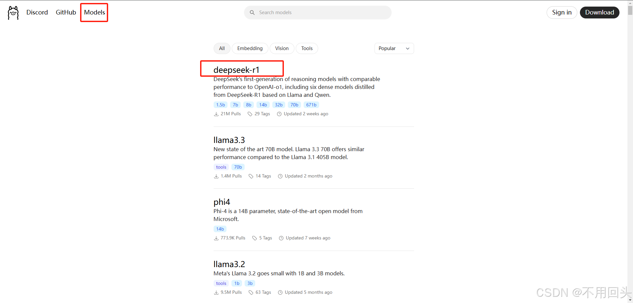Click the Meta's Llama 3.2 description text
Viewport: 633px width, 303px height.
279,274
